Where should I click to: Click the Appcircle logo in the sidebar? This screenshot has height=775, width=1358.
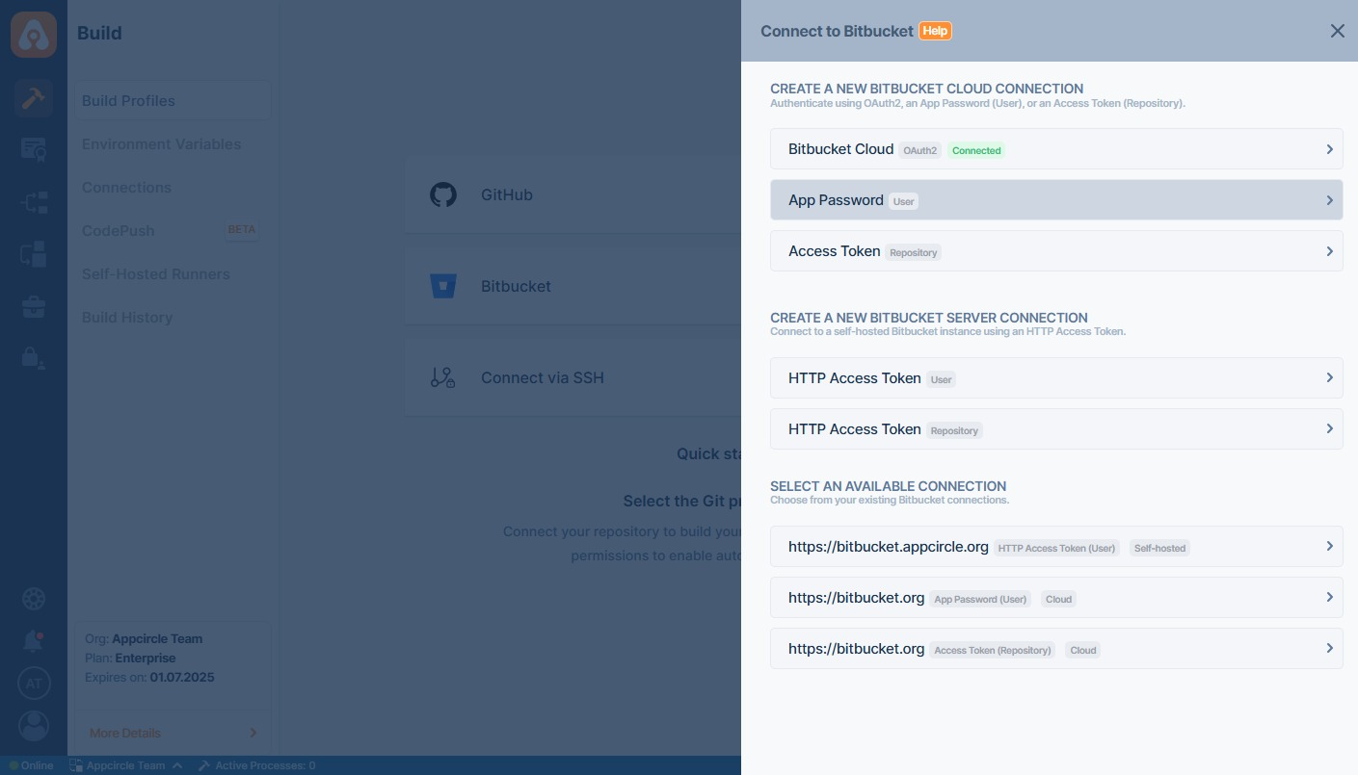(34, 35)
